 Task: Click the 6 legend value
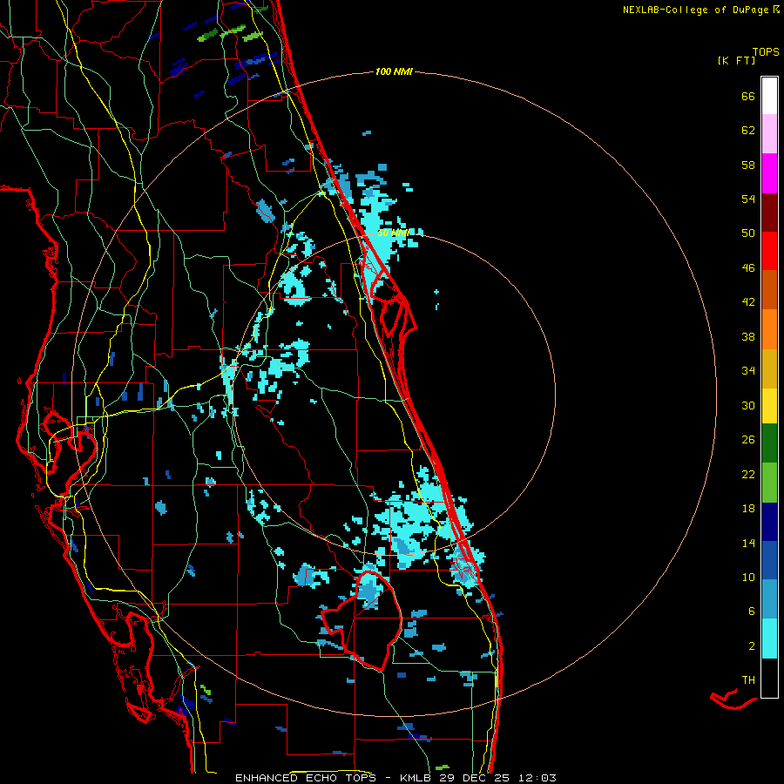click(752, 612)
